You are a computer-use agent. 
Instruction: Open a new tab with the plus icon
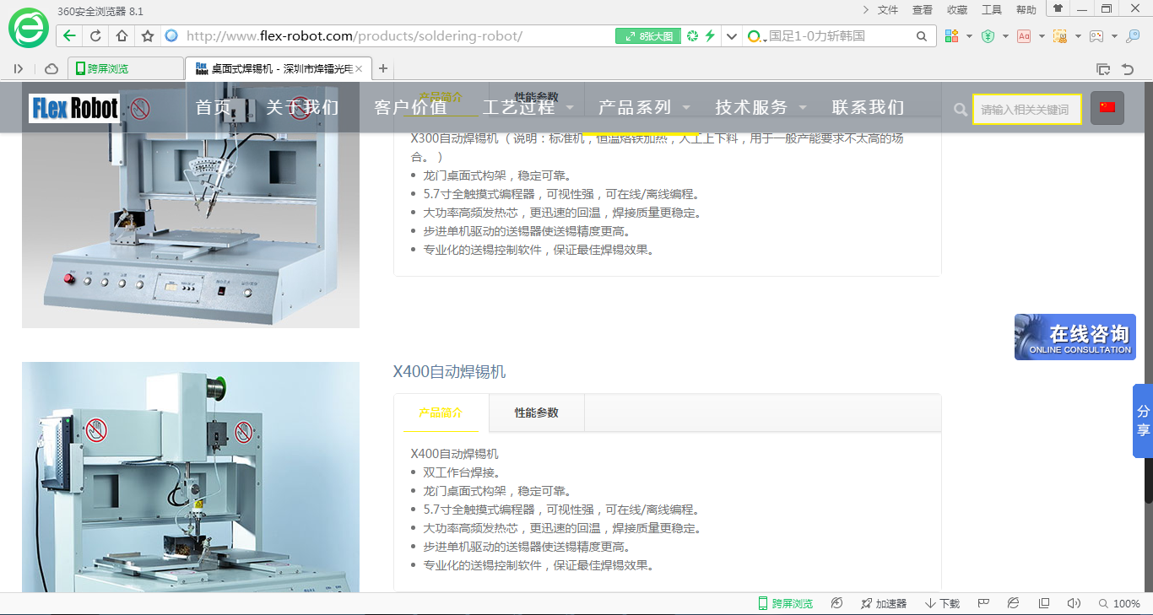pyautogui.click(x=383, y=68)
